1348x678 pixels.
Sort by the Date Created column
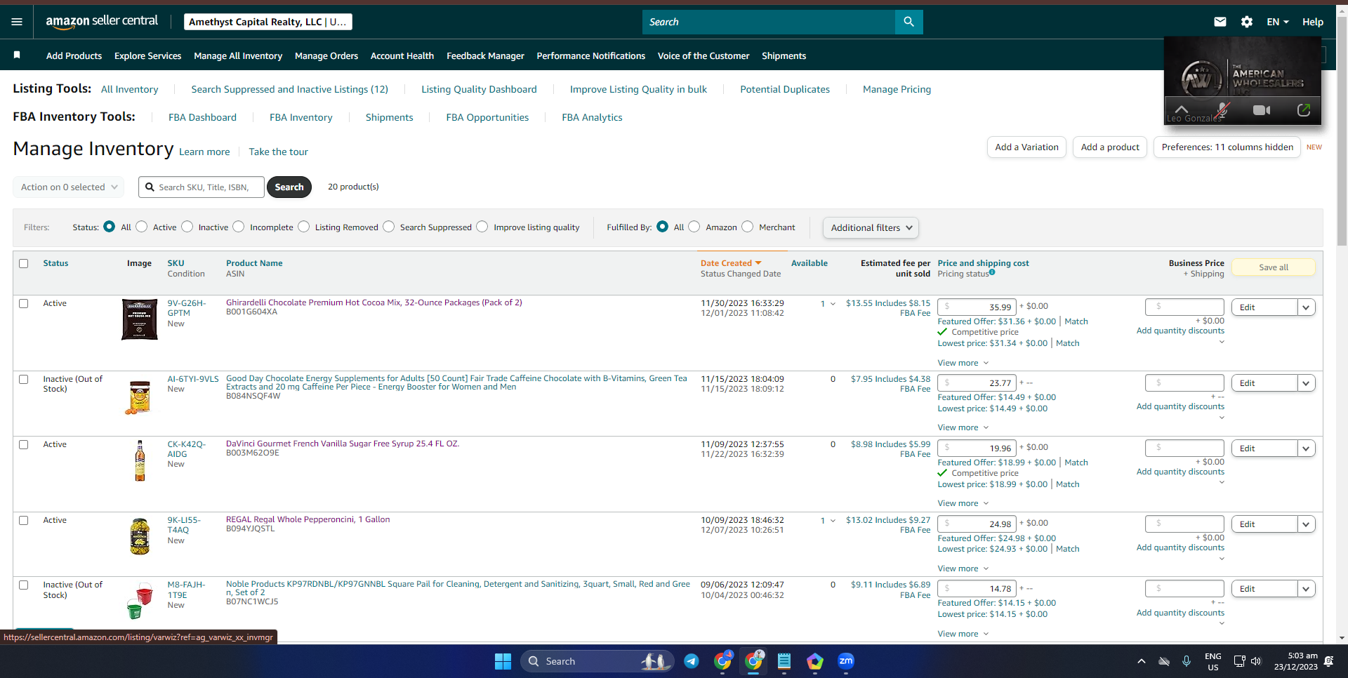click(731, 263)
